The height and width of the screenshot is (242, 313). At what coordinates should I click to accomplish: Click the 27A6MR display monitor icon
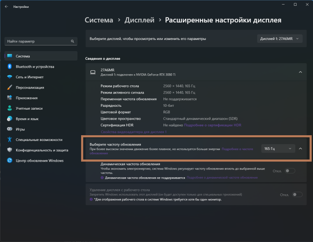[93, 72]
